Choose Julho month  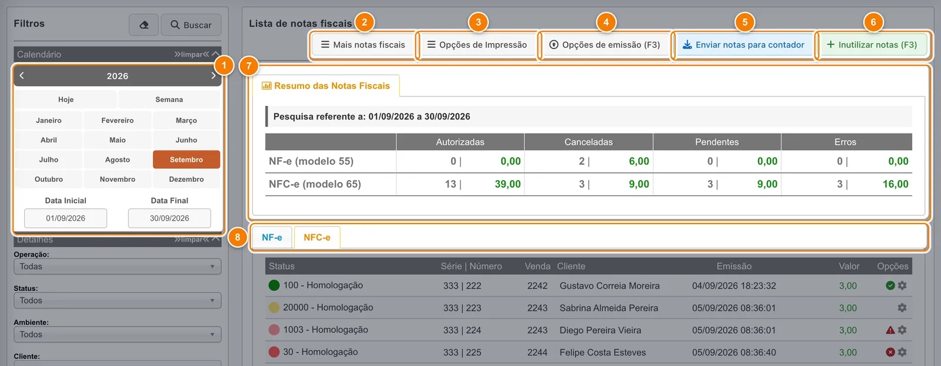pyautogui.click(x=49, y=159)
